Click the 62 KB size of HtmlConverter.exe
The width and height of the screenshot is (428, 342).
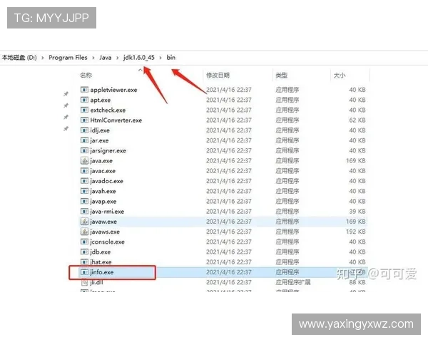[357, 120]
